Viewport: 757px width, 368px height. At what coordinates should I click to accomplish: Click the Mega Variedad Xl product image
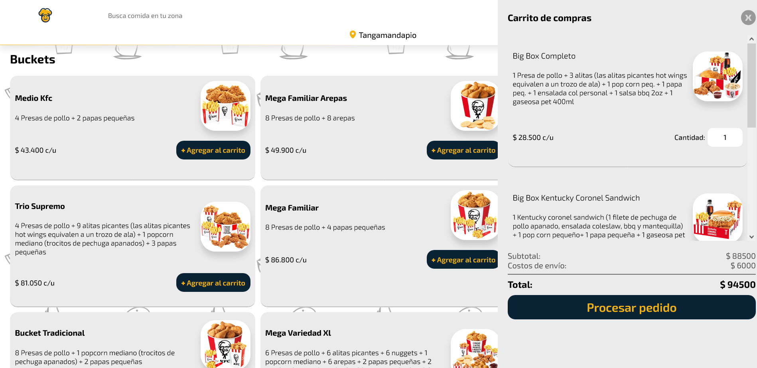pyautogui.click(x=474, y=348)
